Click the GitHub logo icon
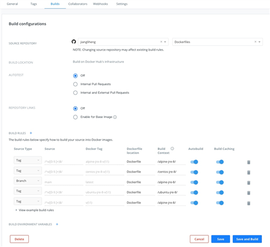The height and width of the screenshot is (247, 270). (74, 42)
